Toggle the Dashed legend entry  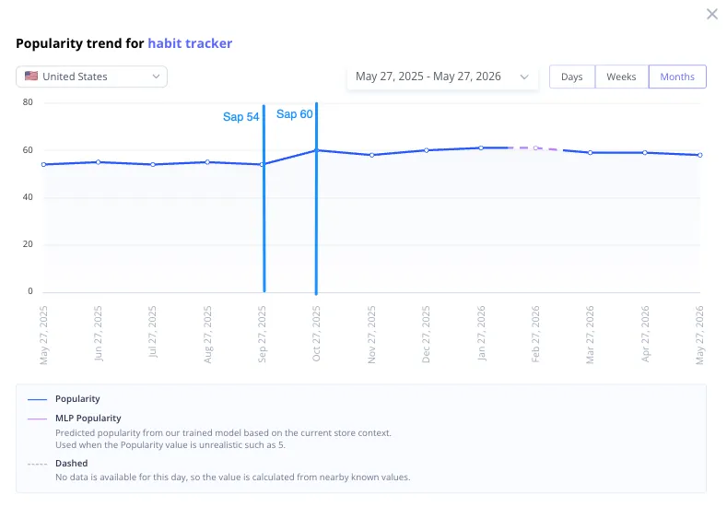[57, 464]
